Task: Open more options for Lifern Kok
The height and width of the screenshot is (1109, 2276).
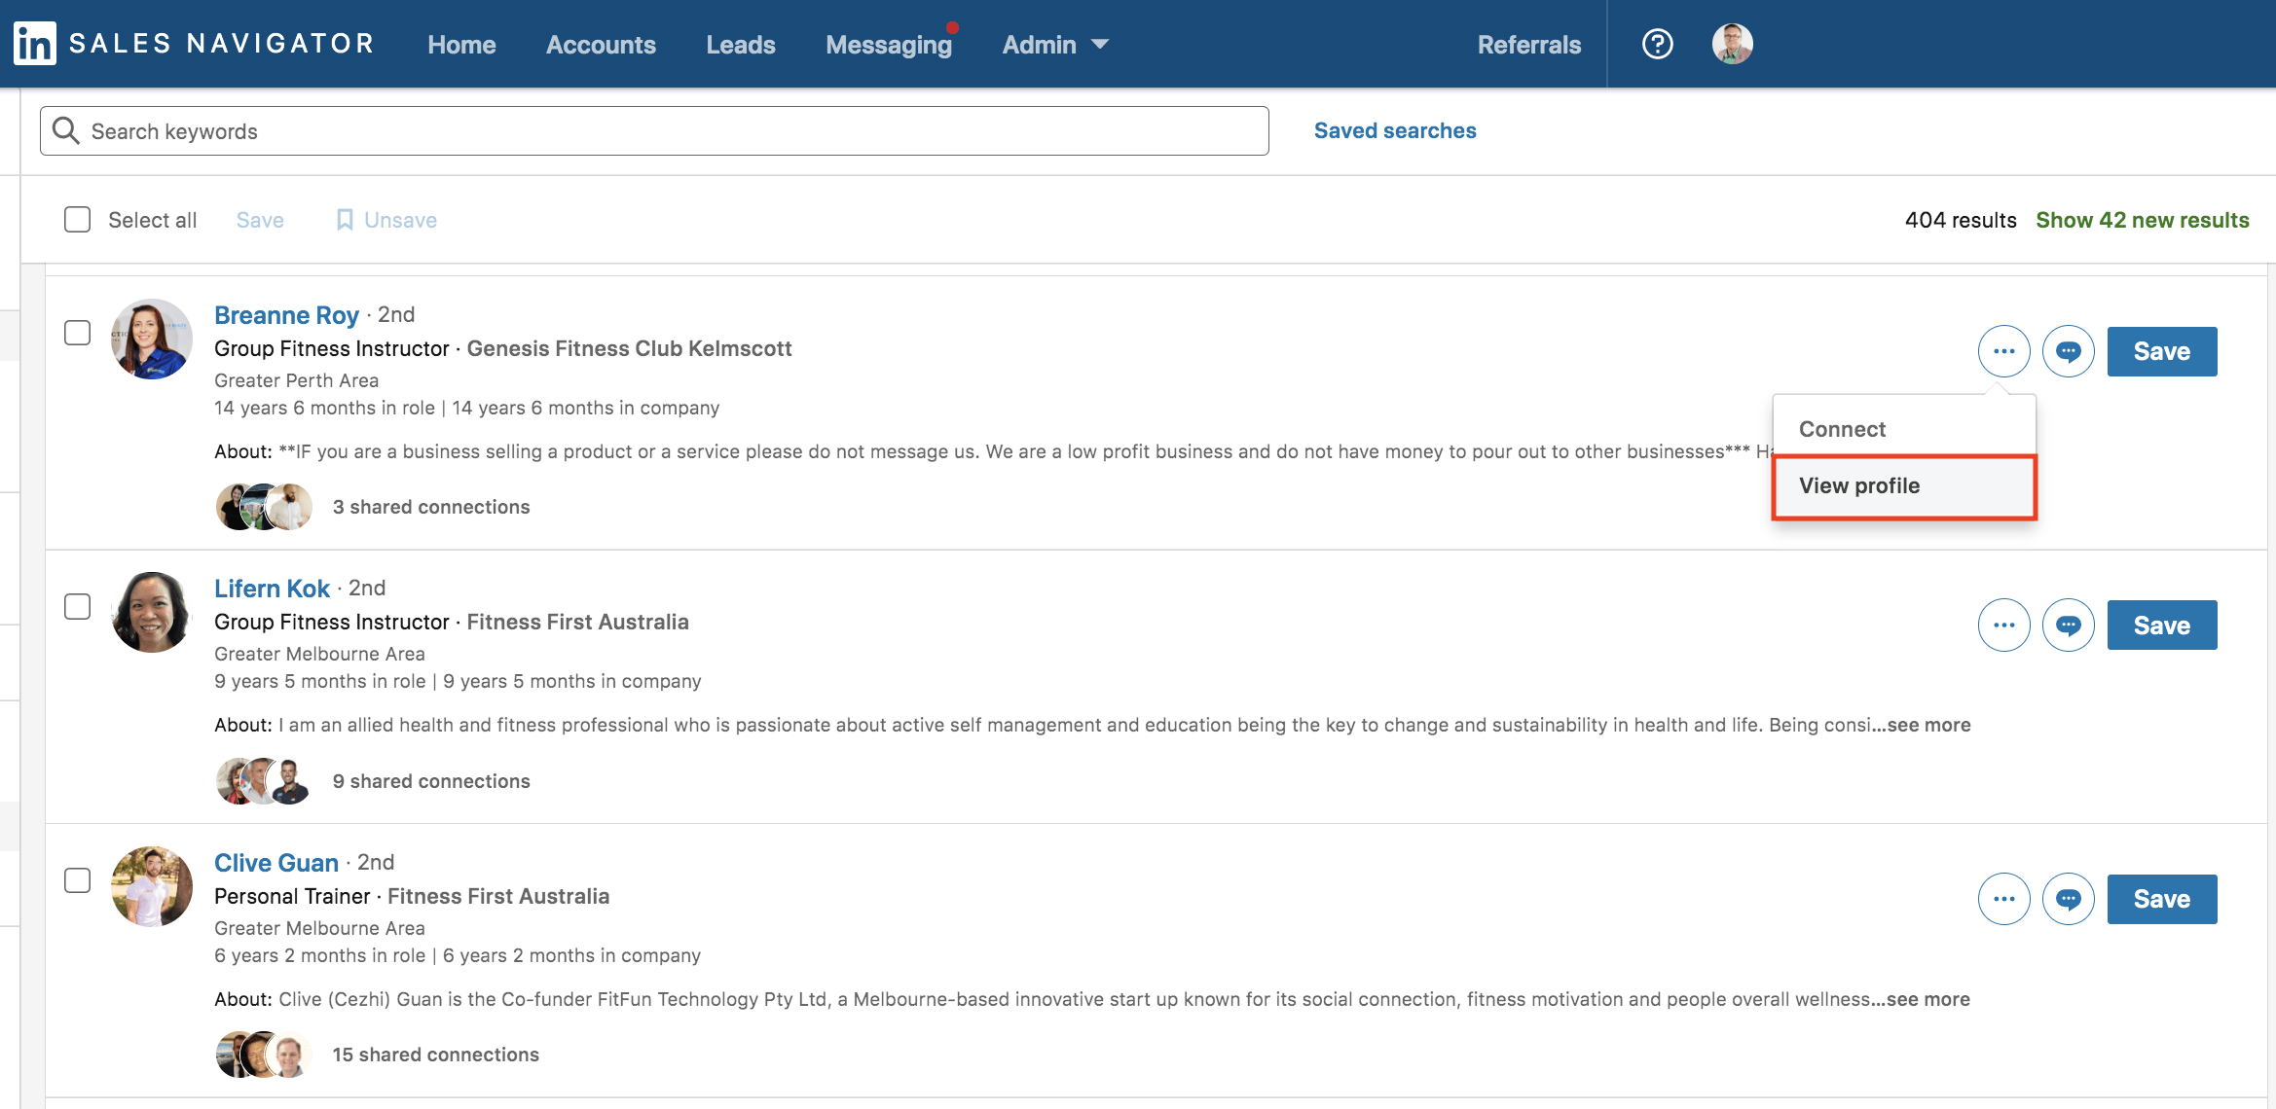Action: [x=2003, y=625]
